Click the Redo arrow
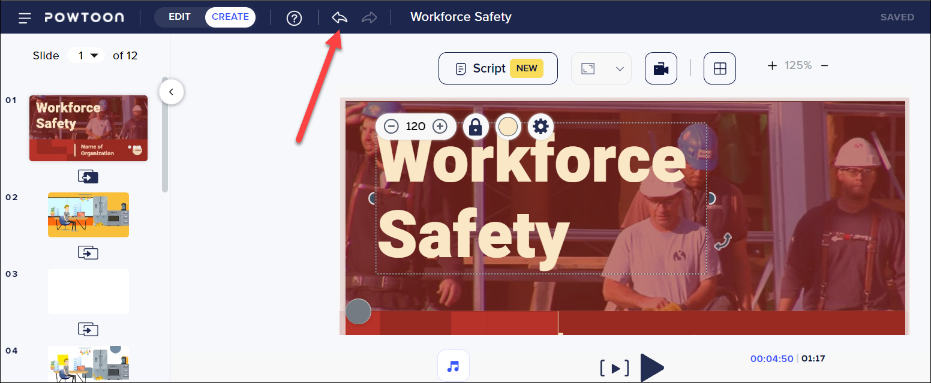 pos(369,17)
